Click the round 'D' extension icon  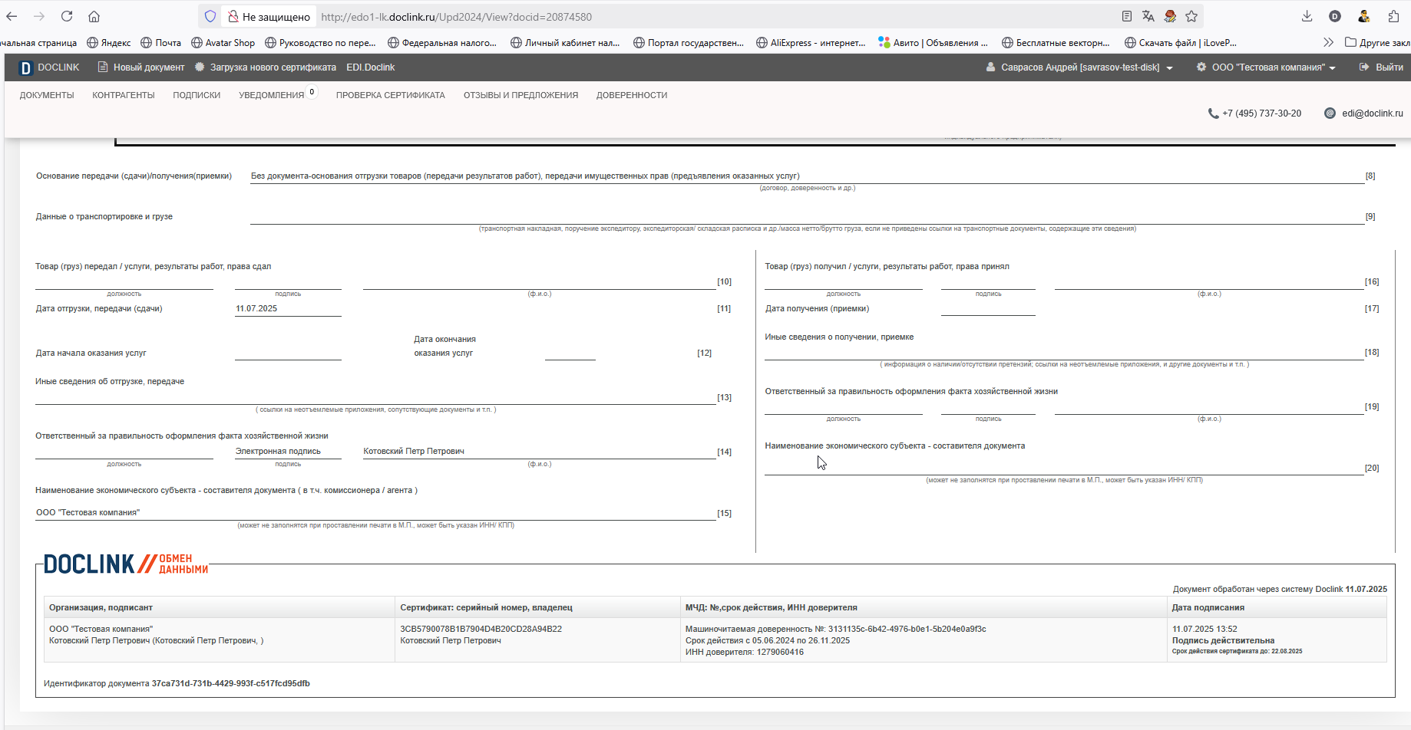pyautogui.click(x=1335, y=16)
